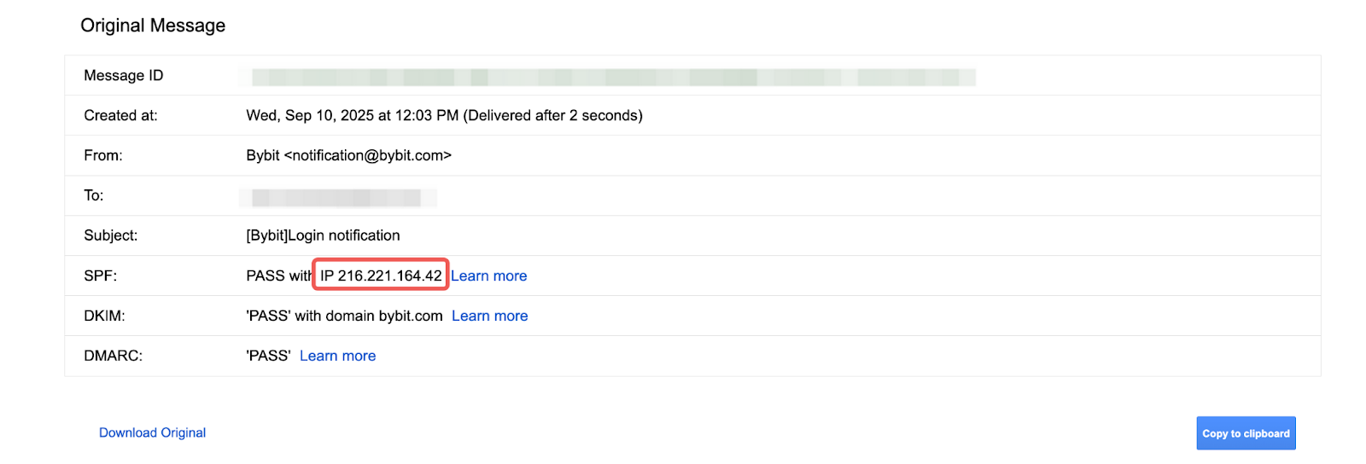This screenshot has width=1366, height=464.
Task: Click the Subject row label
Action: click(110, 235)
